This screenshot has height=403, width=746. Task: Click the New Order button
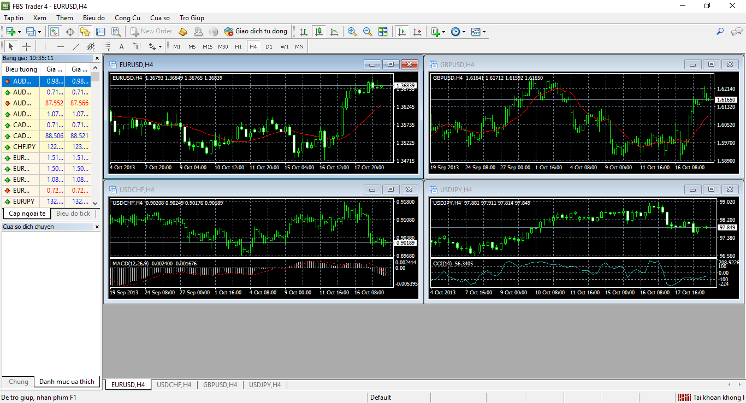tap(151, 32)
